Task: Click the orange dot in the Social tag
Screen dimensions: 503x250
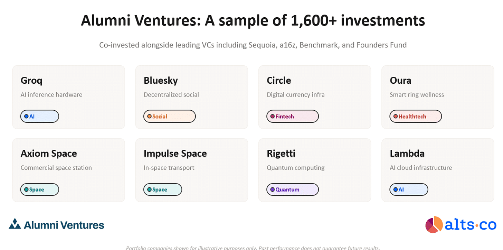Action: (x=150, y=117)
